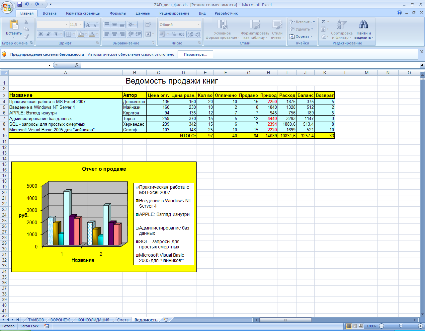The width and height of the screenshot is (425, 331).
Task: Click the Insert Function fx icon
Action: pos(77,65)
